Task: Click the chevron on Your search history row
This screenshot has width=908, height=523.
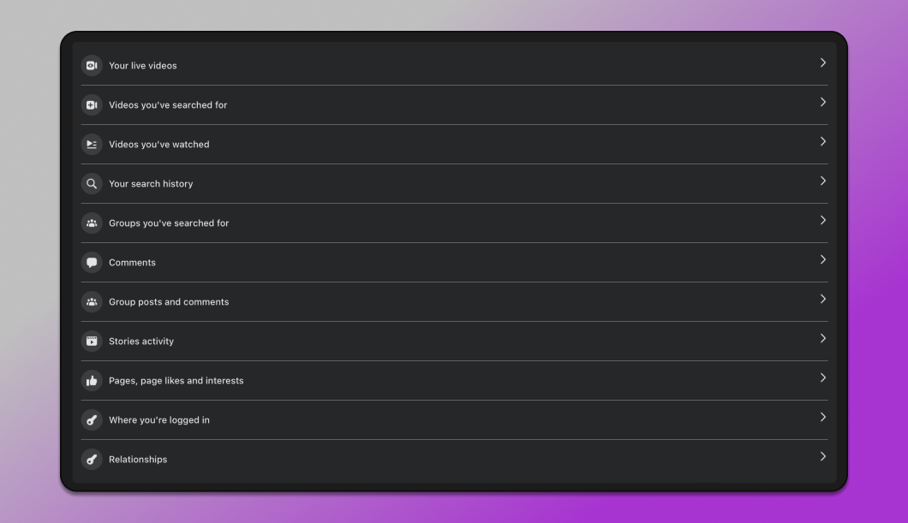Action: (823, 181)
